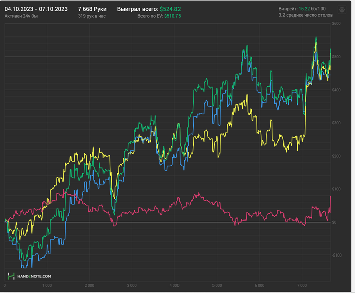This screenshot has width=355, height=293.
Task: Click the '6 000' x-axis label
Action: click(260, 285)
